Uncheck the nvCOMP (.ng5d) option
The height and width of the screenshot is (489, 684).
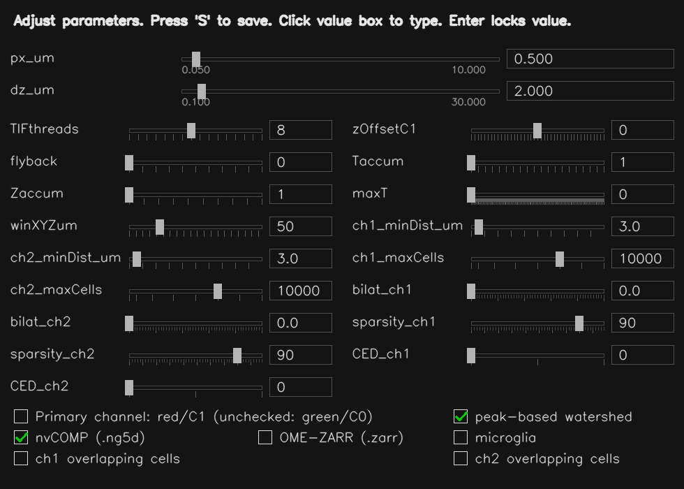click(x=21, y=437)
